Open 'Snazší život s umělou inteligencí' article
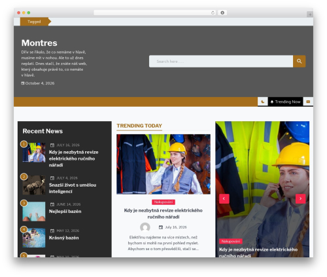327x277 pixels. 73,188
